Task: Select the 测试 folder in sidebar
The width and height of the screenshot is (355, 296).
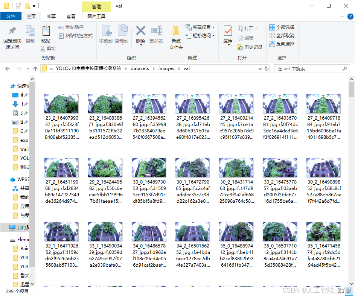Action: click(x=21, y=167)
